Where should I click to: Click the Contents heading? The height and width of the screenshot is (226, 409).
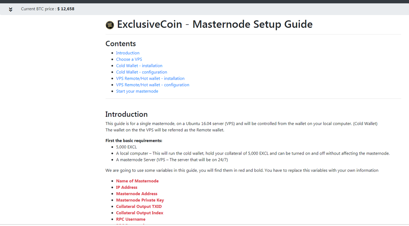point(121,44)
